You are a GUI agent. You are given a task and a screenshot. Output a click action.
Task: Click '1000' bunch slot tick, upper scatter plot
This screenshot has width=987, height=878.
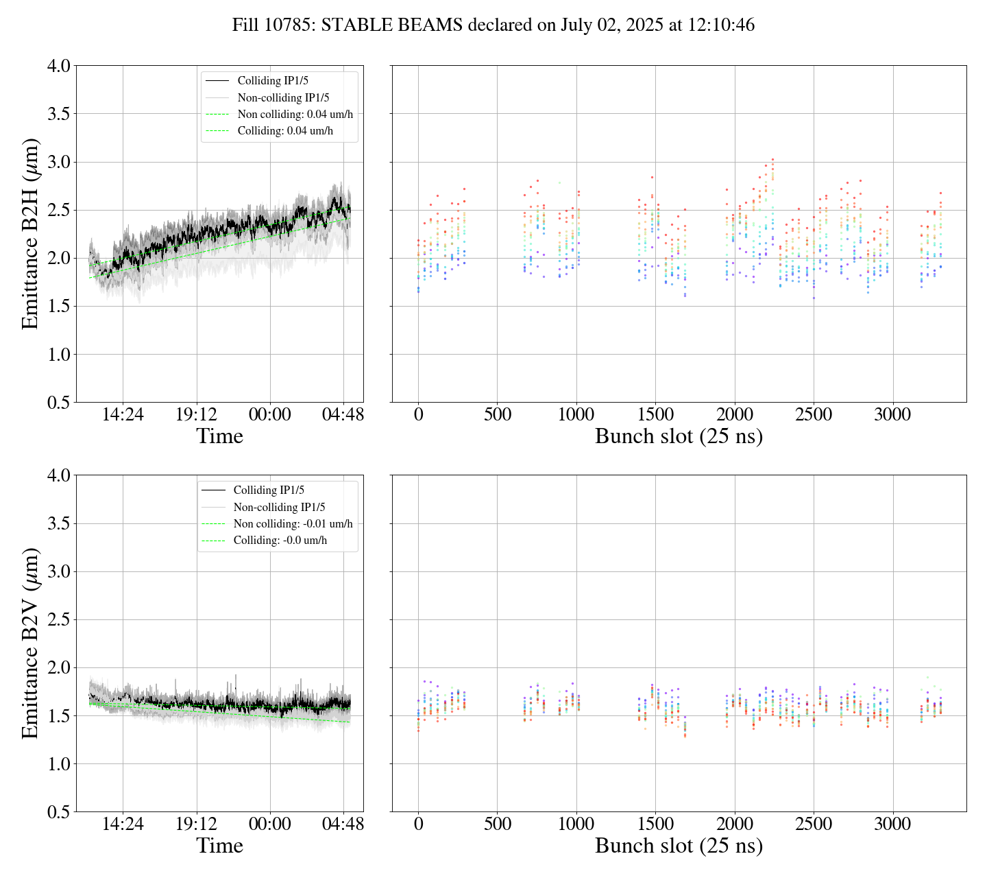pyautogui.click(x=576, y=415)
